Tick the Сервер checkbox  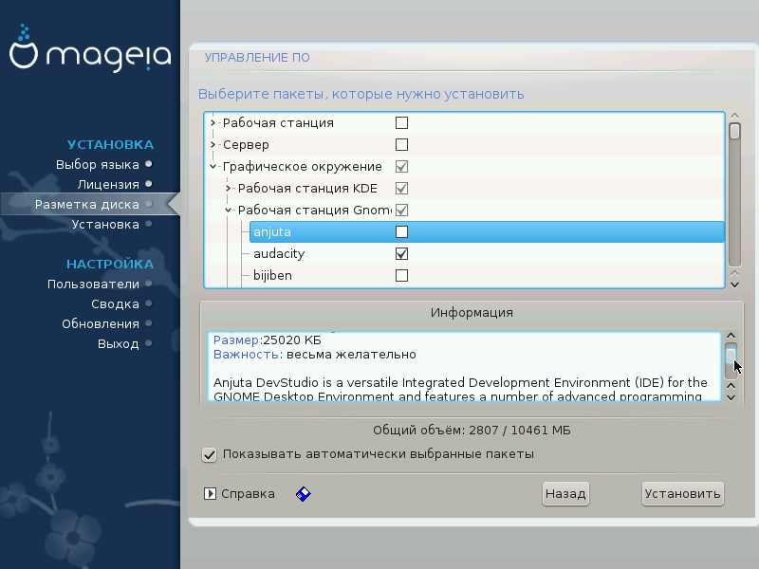click(x=401, y=145)
